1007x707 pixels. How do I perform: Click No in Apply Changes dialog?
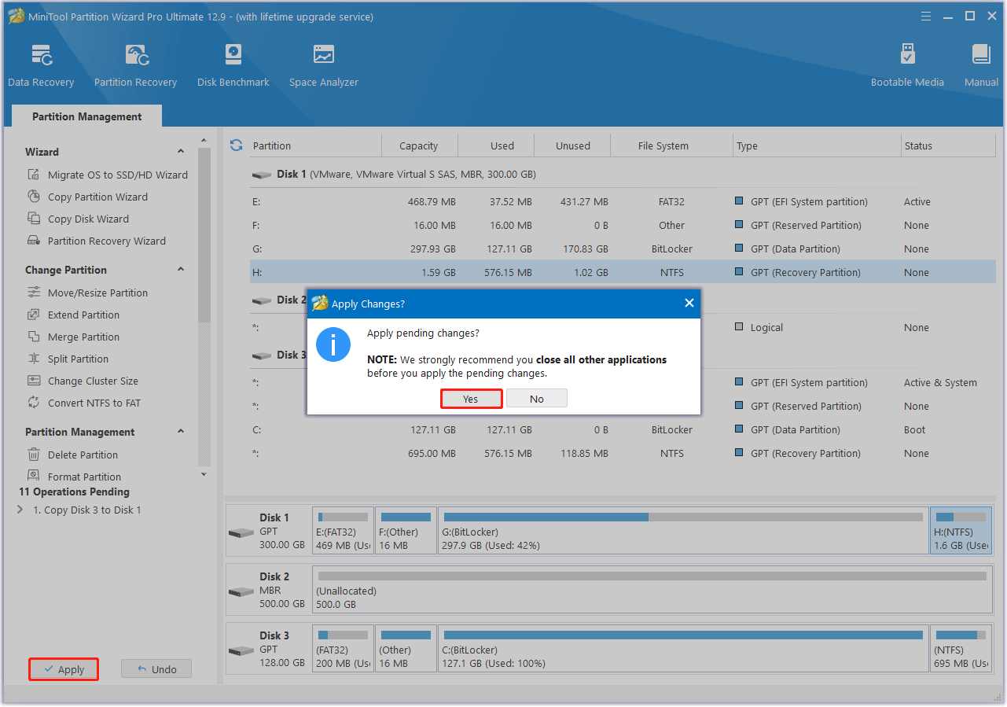pyautogui.click(x=537, y=399)
